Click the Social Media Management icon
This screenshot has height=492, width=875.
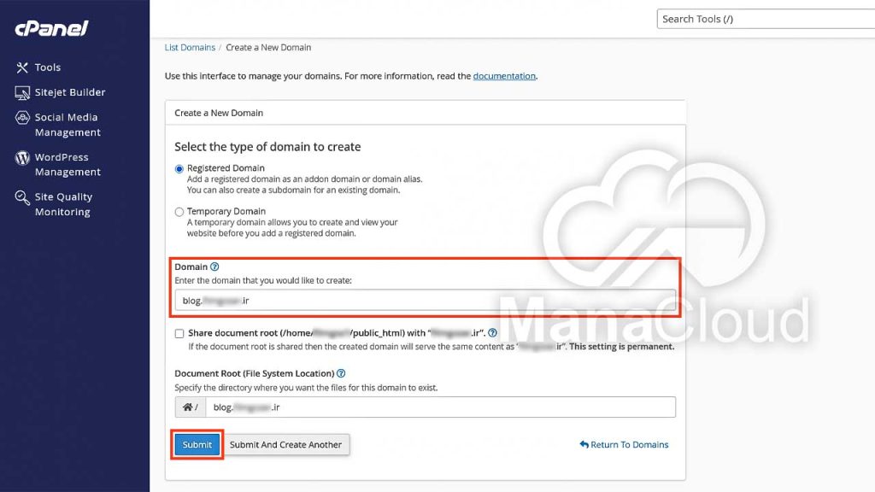point(22,118)
